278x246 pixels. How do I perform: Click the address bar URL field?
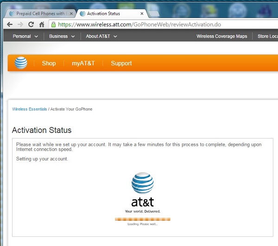click(x=163, y=25)
